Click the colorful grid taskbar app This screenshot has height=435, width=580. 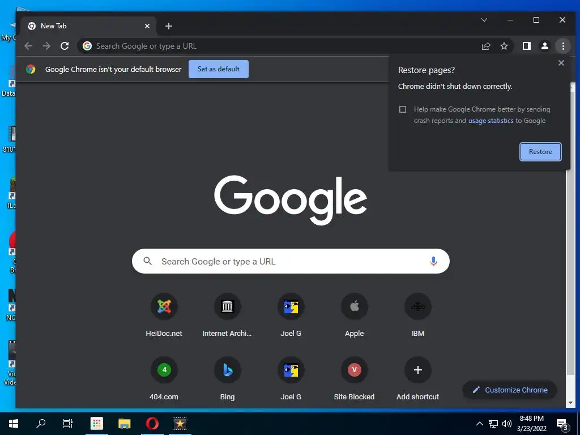point(96,424)
